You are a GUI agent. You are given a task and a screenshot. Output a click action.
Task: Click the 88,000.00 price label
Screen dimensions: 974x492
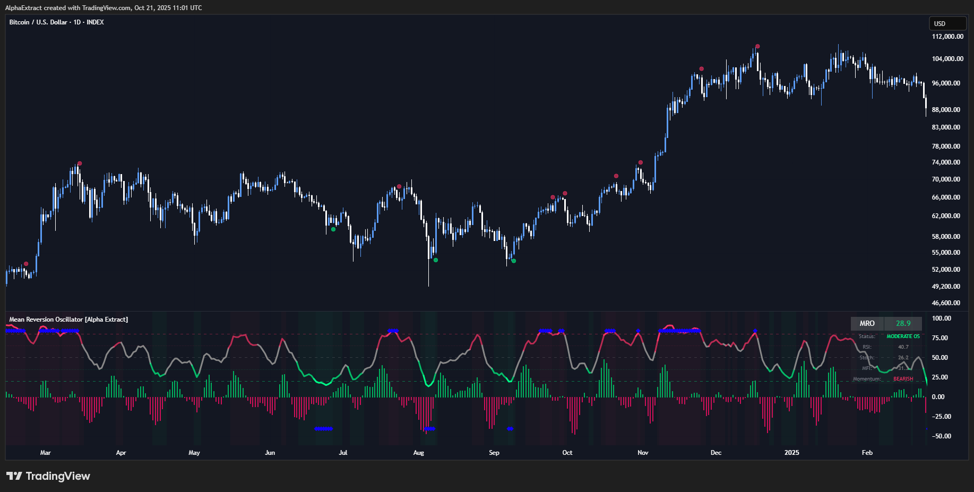click(946, 110)
